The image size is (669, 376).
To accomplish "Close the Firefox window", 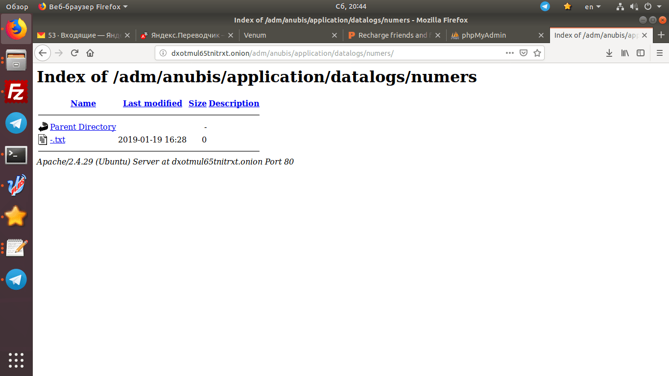I will pyautogui.click(x=663, y=20).
